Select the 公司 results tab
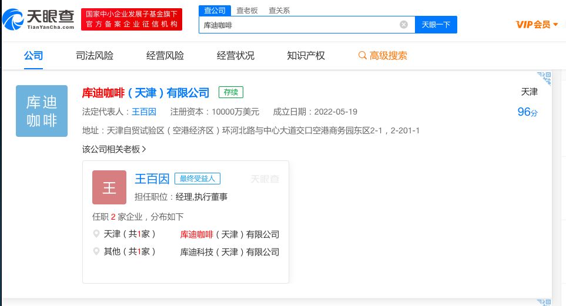Screen dimensions: 566x306 (34, 56)
